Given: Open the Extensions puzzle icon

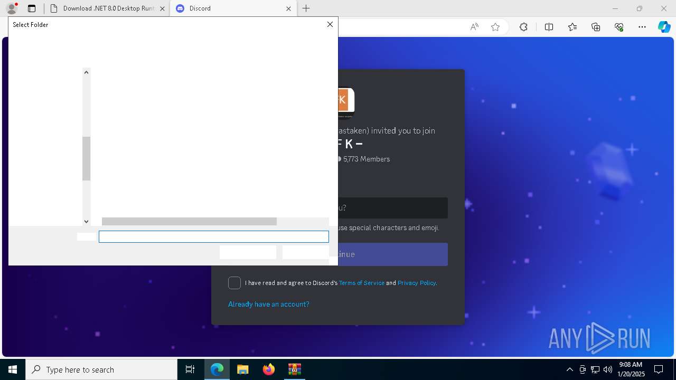Looking at the screenshot, I should (x=523, y=27).
